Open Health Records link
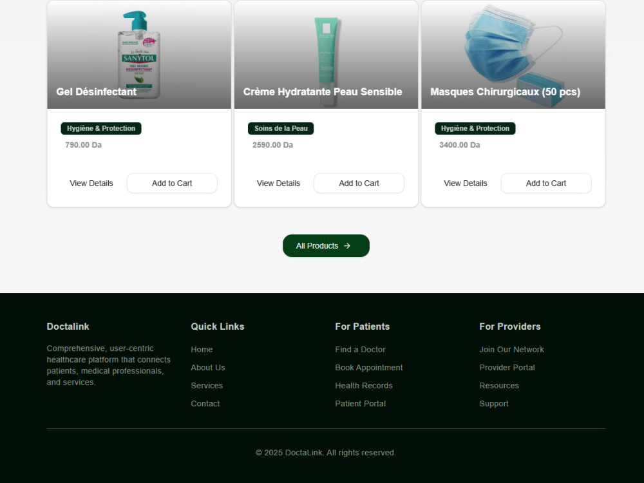The width and height of the screenshot is (644, 483). (364, 386)
